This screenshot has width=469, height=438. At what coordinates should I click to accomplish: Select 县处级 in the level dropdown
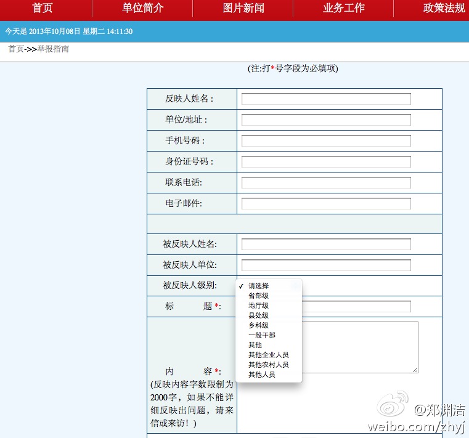coord(269,315)
